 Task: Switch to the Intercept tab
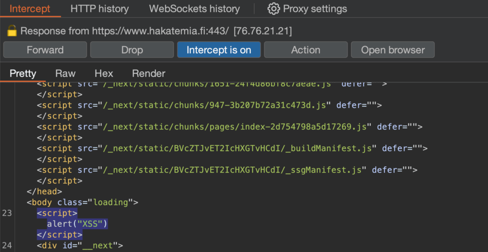point(30,9)
